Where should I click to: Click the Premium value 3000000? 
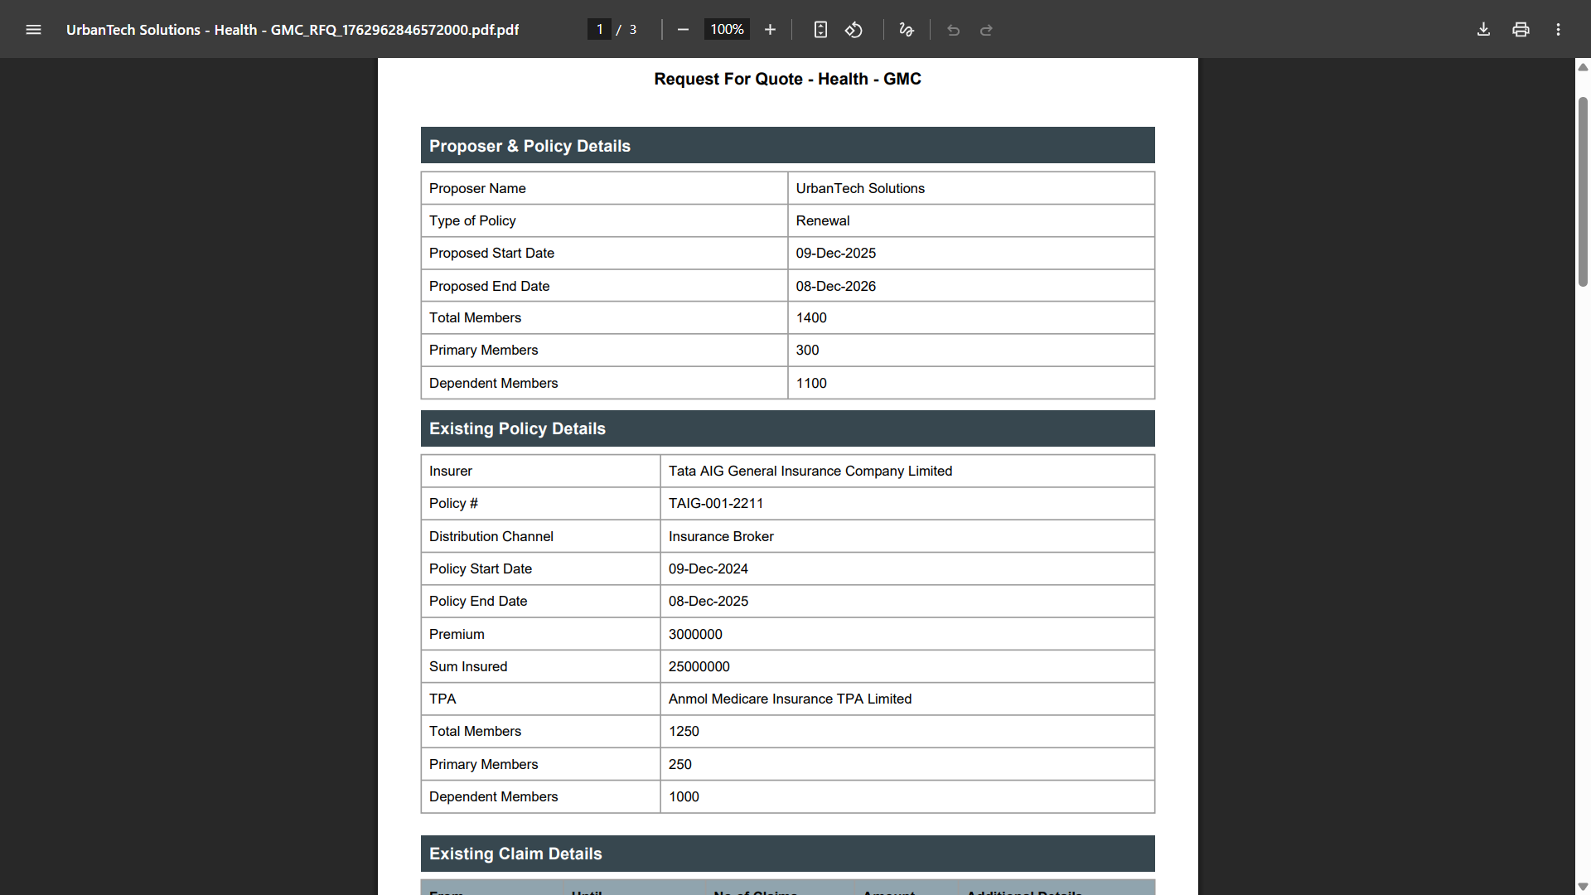(x=695, y=634)
